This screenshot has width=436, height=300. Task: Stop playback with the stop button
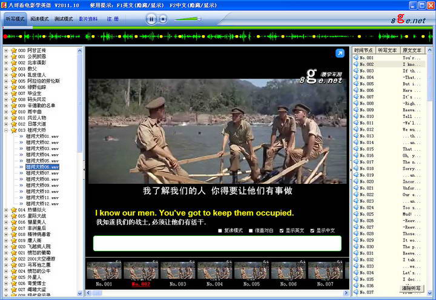coord(163,19)
